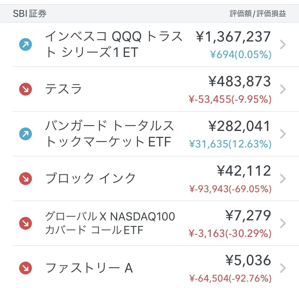Click the blue up-arrow icon beside バンガード ETF

25,134
